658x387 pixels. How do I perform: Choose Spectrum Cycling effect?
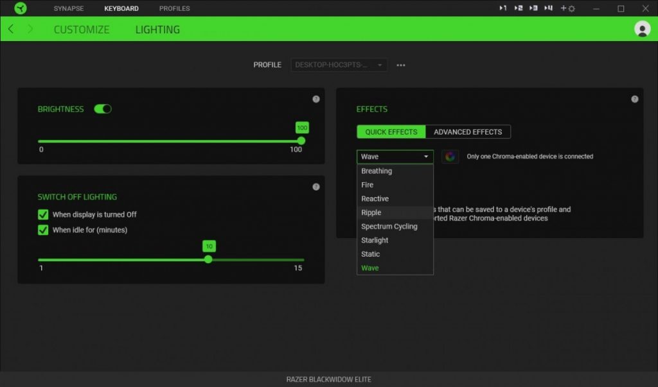[x=395, y=227]
